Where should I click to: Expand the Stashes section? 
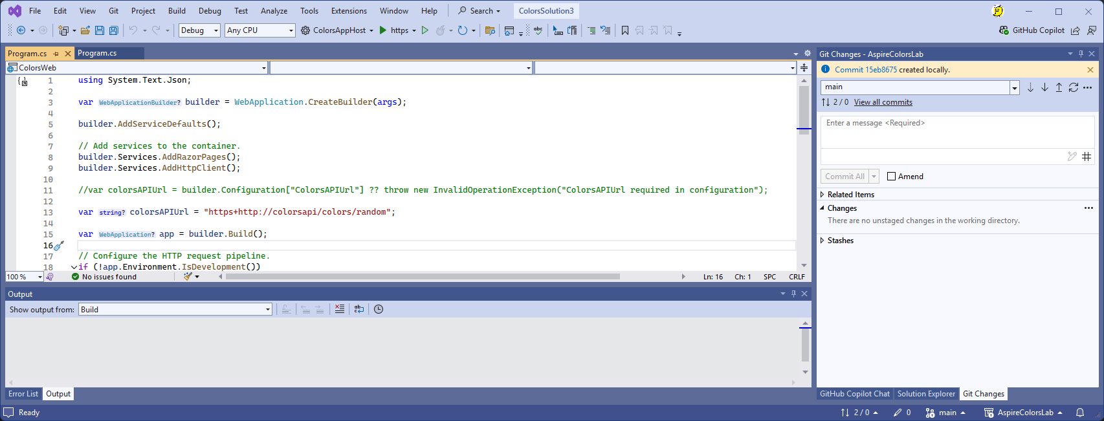point(822,241)
